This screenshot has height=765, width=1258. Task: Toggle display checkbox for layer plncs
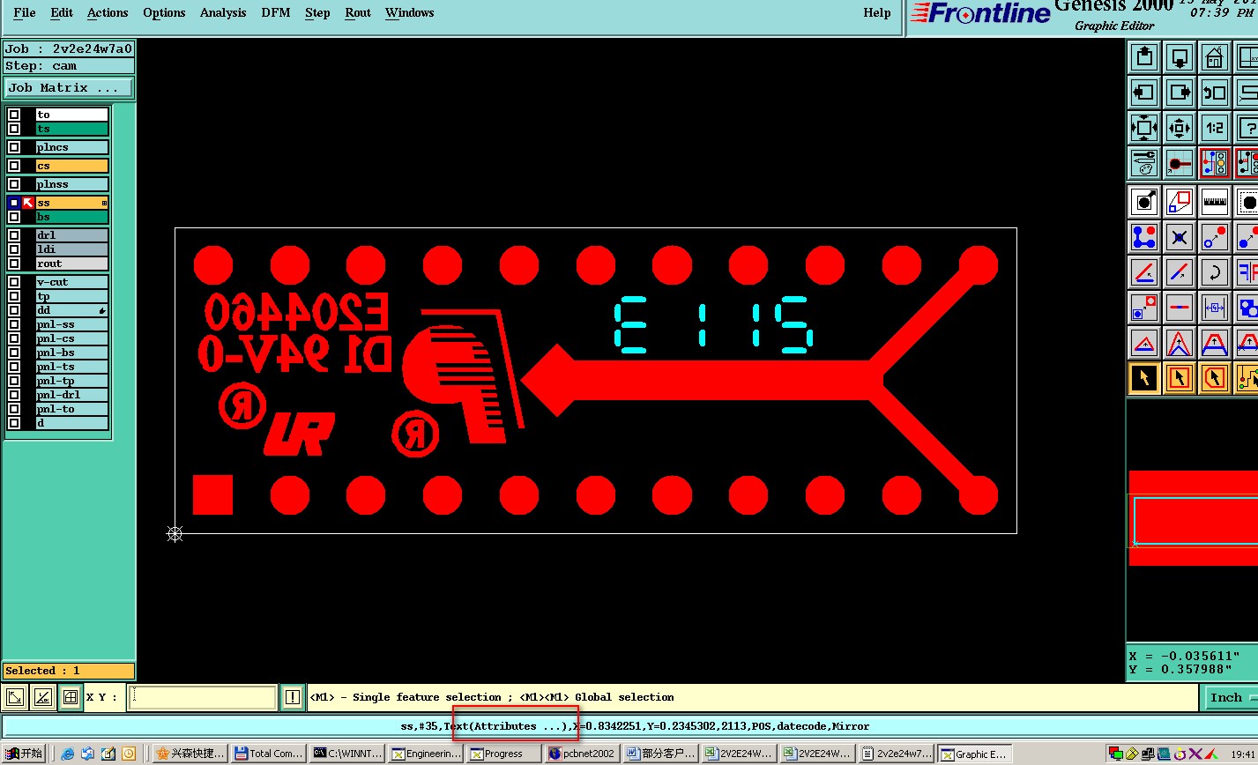(14, 147)
